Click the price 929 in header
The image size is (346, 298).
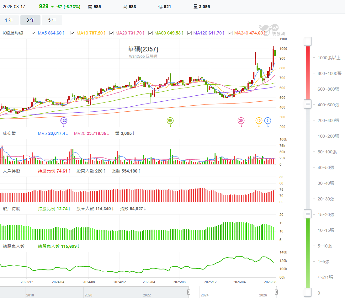pyautogui.click(x=44, y=6)
